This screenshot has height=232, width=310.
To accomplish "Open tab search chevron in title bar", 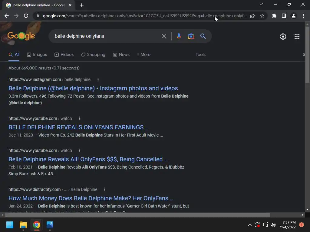I will pos(261,4).
